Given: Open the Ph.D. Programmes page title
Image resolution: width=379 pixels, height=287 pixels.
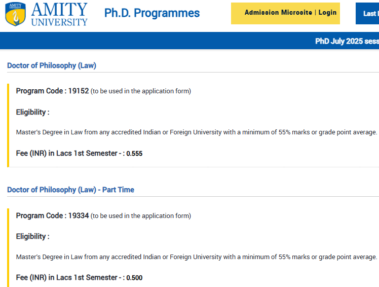Looking at the screenshot, I should point(152,13).
